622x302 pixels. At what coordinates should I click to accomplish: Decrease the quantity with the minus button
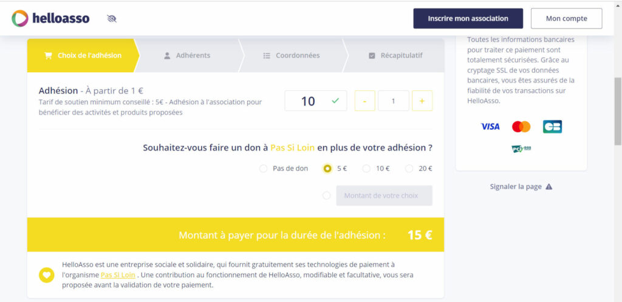(x=364, y=101)
